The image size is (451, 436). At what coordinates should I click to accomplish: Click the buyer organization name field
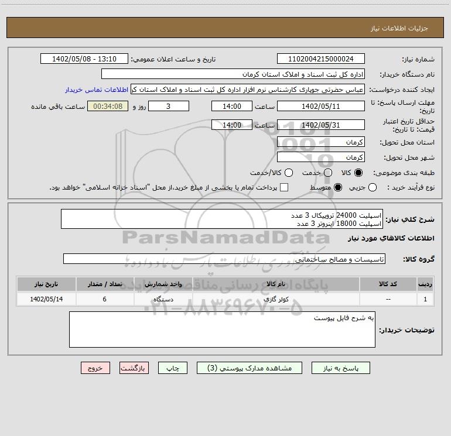(233, 74)
